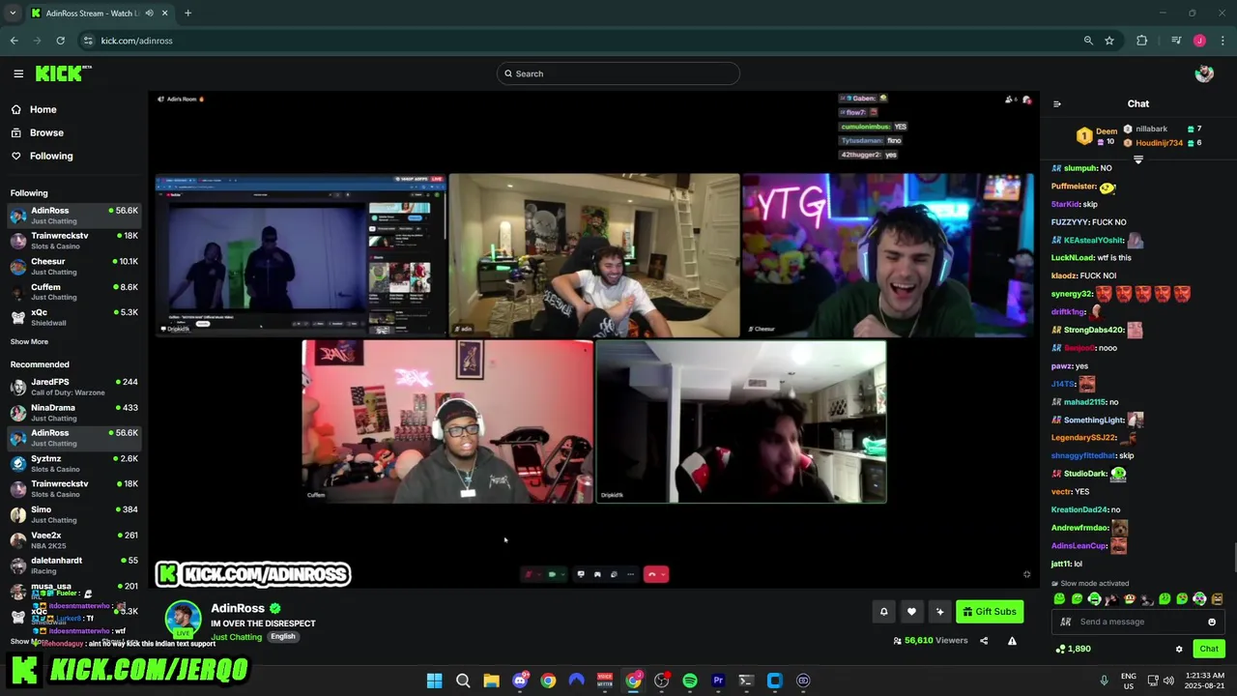Viewport: 1237px width, 696px height.
Task: Click the red hang-up call button
Action: pos(651,574)
